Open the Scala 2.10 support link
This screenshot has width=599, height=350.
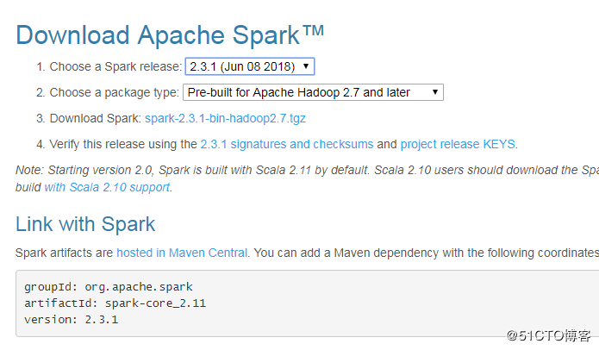coord(107,186)
